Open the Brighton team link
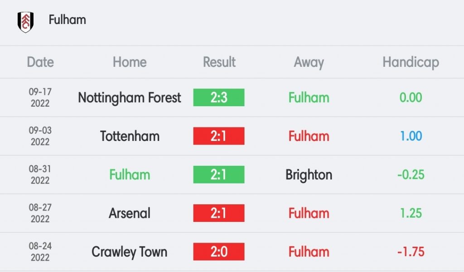This screenshot has width=464, height=272. coord(309,175)
